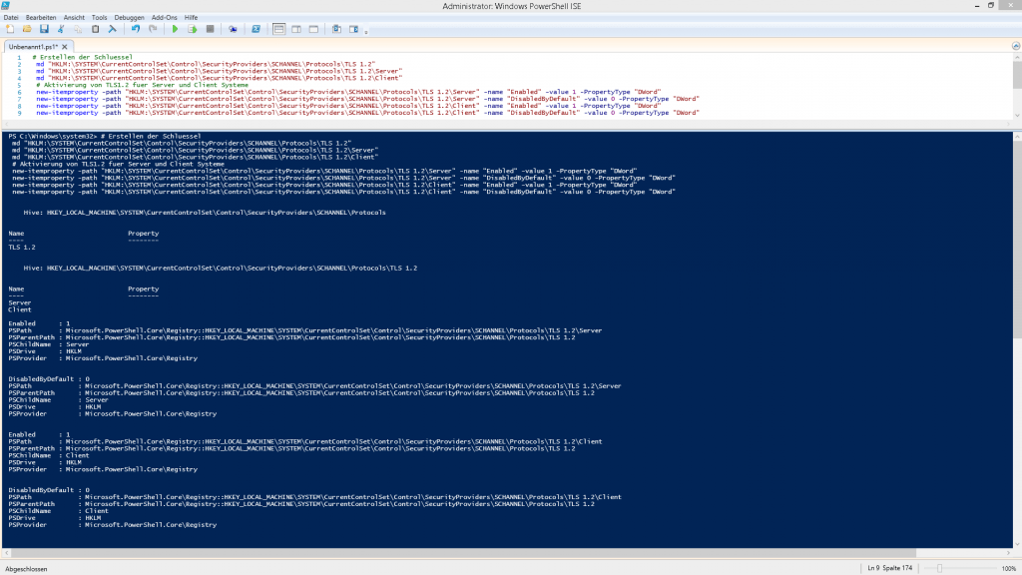Toggle show script pane maximized layout
This screenshot has height=575, width=1022.
click(x=313, y=29)
